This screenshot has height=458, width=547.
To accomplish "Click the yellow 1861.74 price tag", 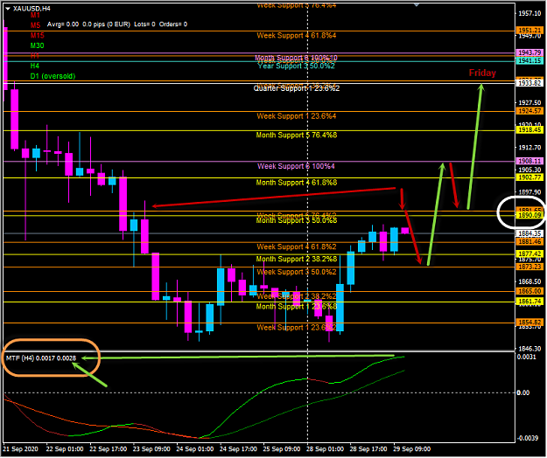I will (x=529, y=302).
